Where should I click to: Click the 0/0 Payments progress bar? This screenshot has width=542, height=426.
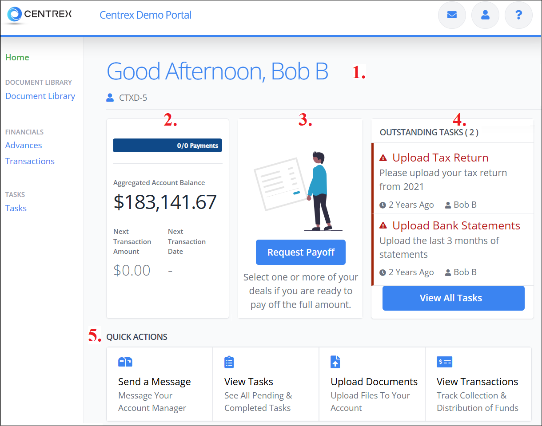[x=167, y=146]
